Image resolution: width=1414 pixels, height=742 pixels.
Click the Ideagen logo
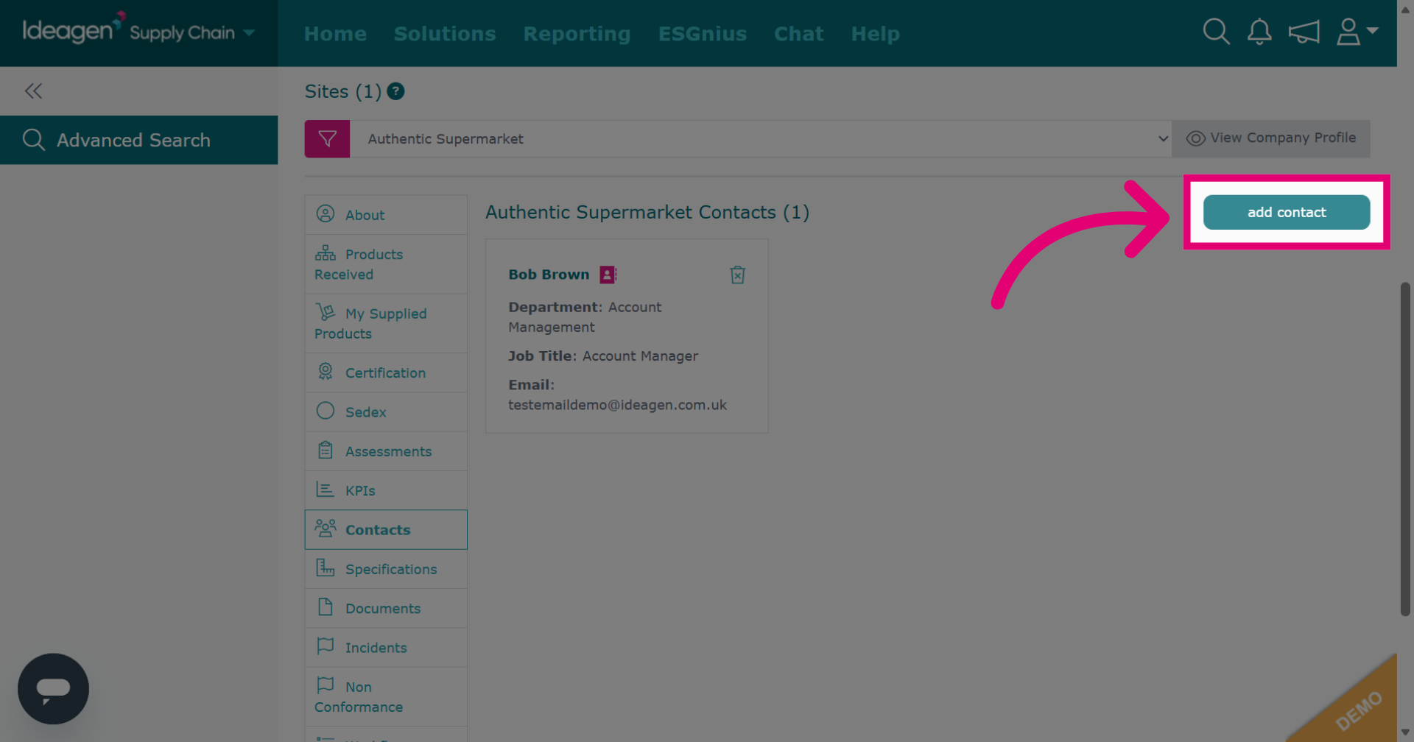coord(72,29)
